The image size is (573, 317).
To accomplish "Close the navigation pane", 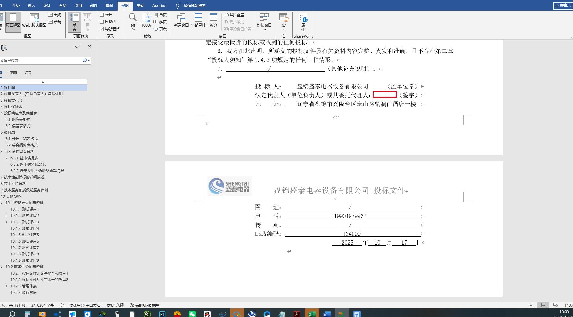I will click(90, 47).
